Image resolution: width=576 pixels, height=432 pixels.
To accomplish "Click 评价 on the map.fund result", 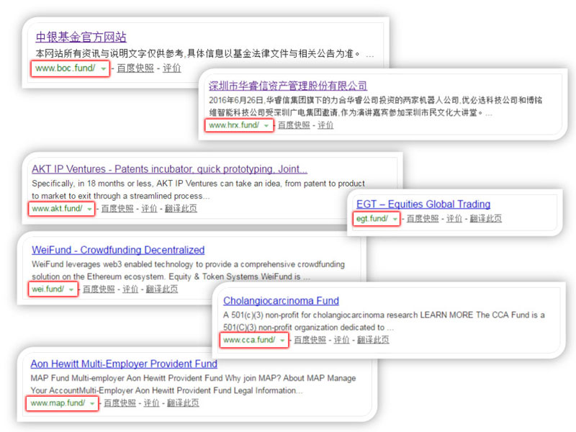I will pyautogui.click(x=151, y=402).
